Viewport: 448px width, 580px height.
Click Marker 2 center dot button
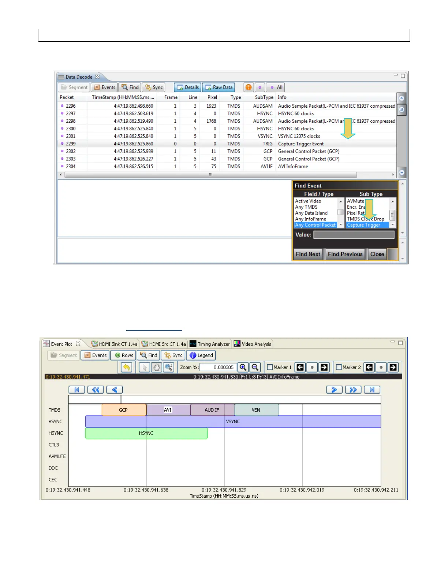381,367
